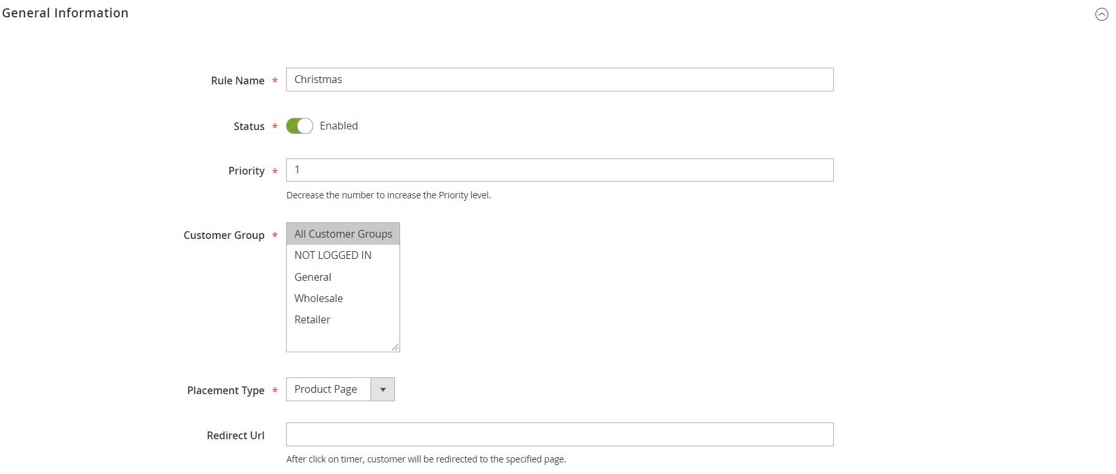Viewport: 1116px width, 474px height.
Task: Click the Customer Group listbox resize handle
Action: point(395,347)
